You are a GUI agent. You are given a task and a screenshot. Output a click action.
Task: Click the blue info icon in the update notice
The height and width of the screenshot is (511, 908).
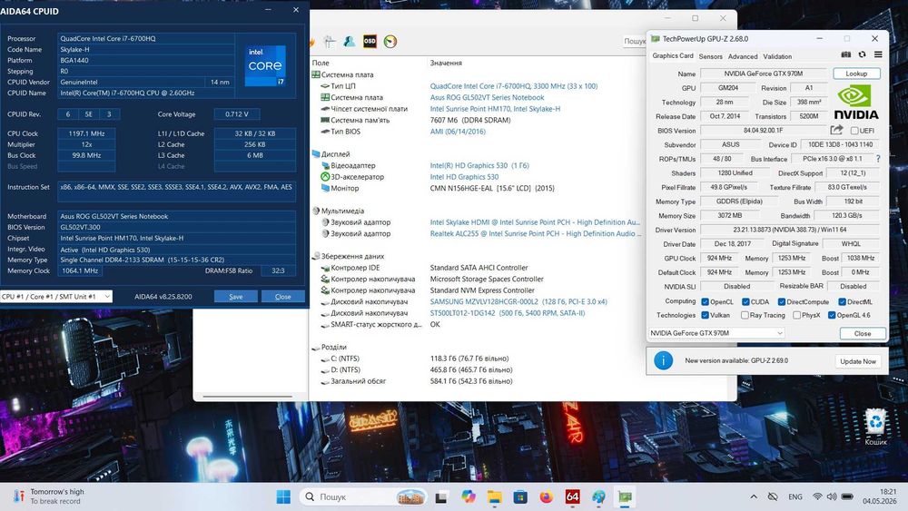663,360
